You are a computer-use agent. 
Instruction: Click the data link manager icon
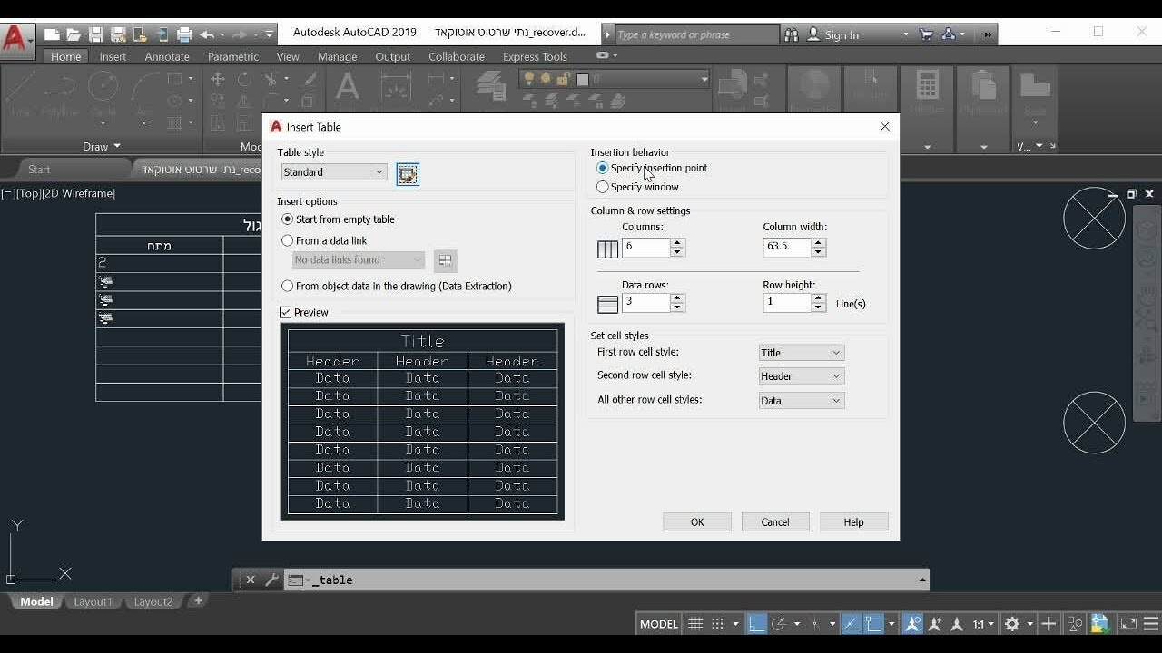pyautogui.click(x=445, y=260)
